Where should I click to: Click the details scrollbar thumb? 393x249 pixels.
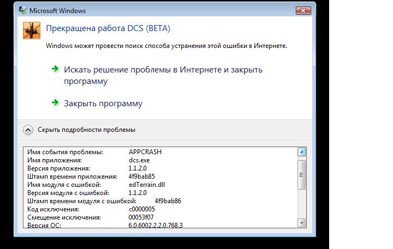pos(301,175)
